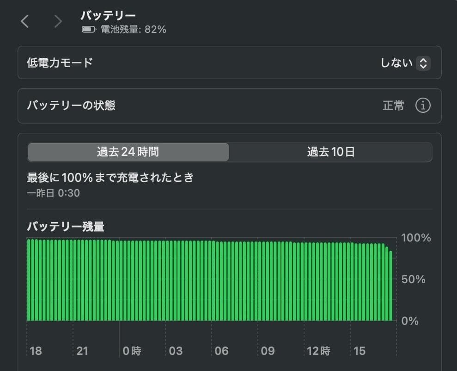Select the 過去24時間 tab
The image size is (457, 371).
(x=128, y=152)
